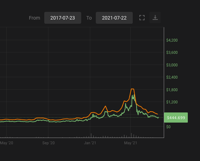Click the $3,600 axis label

(x=172, y=52)
